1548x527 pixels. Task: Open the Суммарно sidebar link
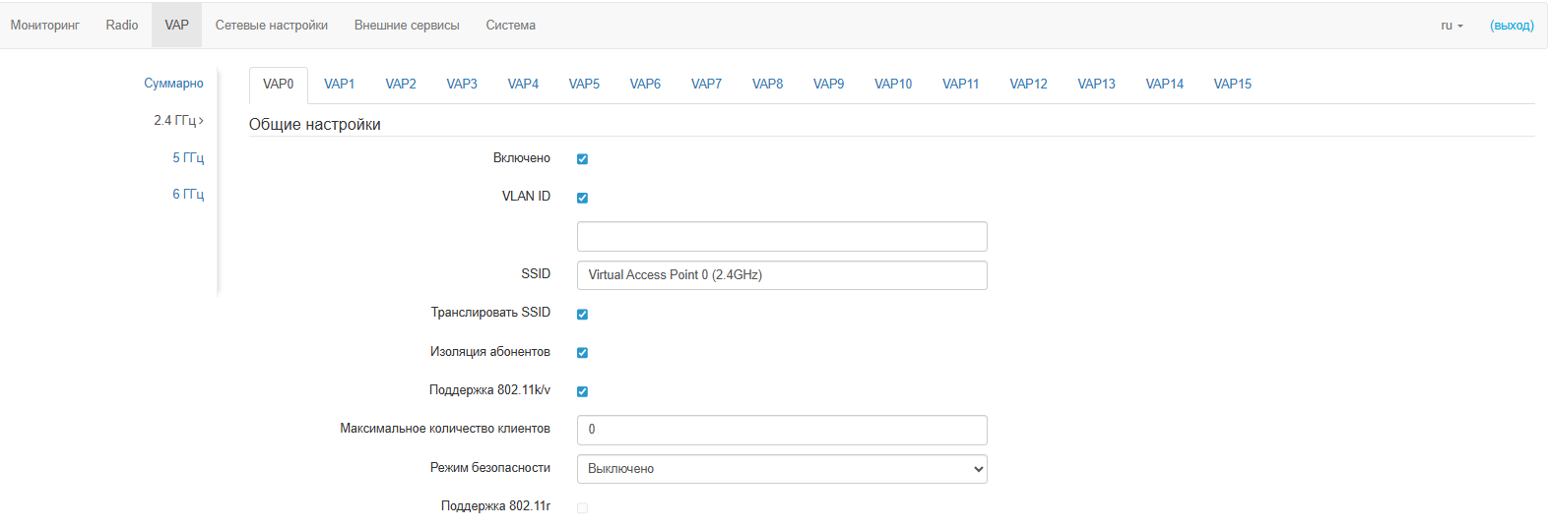pos(173,84)
